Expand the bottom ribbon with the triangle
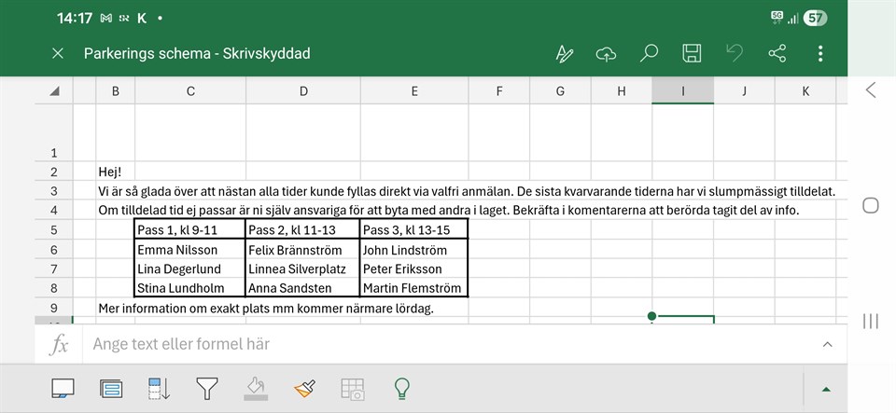 pyautogui.click(x=826, y=389)
